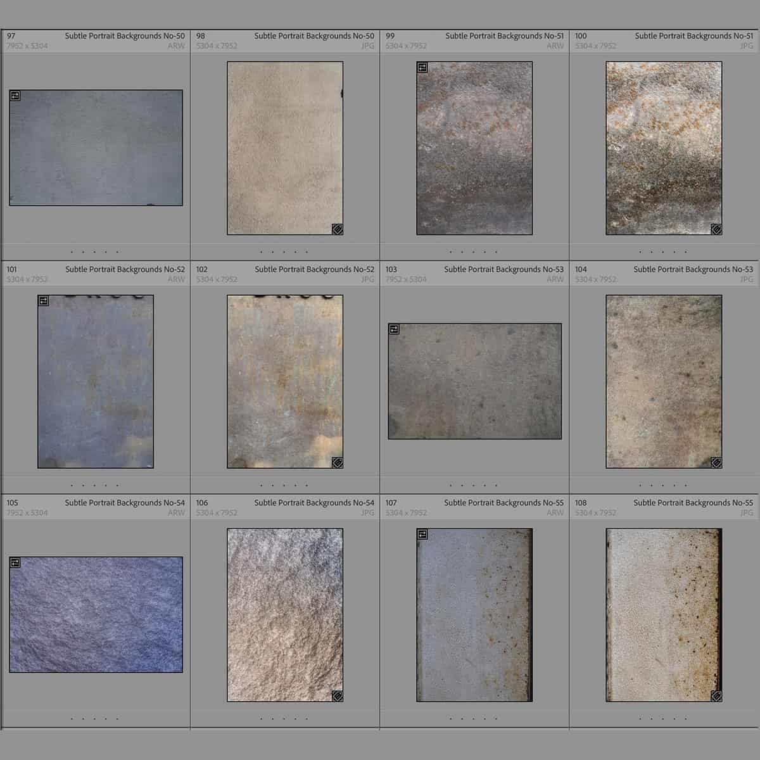This screenshot has width=760, height=760.
Task: Click the last rating dot under photo 108
Action: click(x=686, y=719)
